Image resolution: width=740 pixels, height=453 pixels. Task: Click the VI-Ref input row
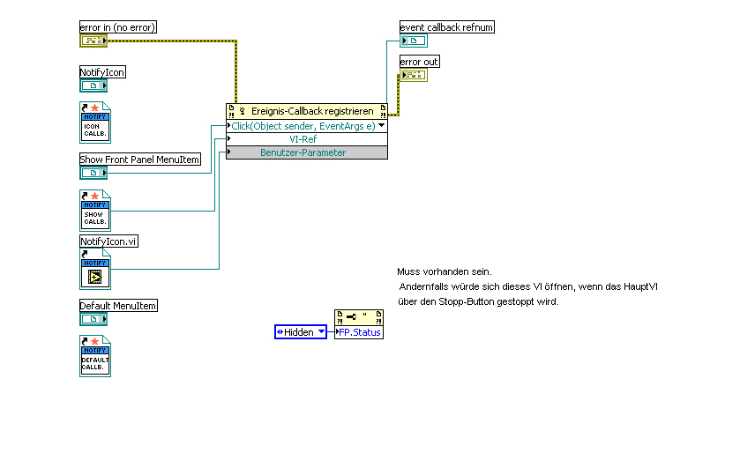point(307,139)
